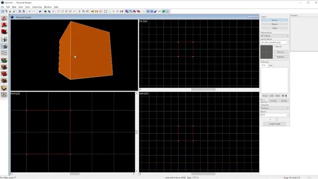The width and height of the screenshot is (318, 179).
Task: Click the toWorld move button
Action: [273, 101]
